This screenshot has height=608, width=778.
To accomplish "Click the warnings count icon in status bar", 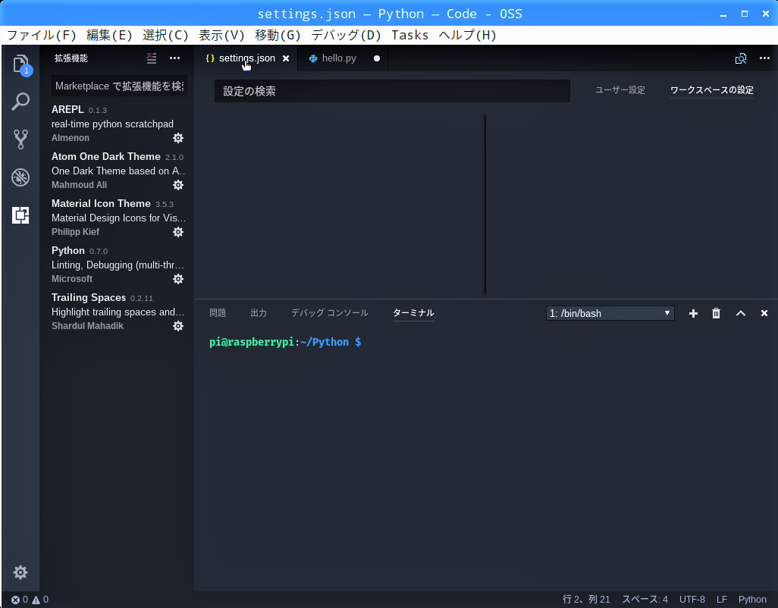I will tap(36, 600).
